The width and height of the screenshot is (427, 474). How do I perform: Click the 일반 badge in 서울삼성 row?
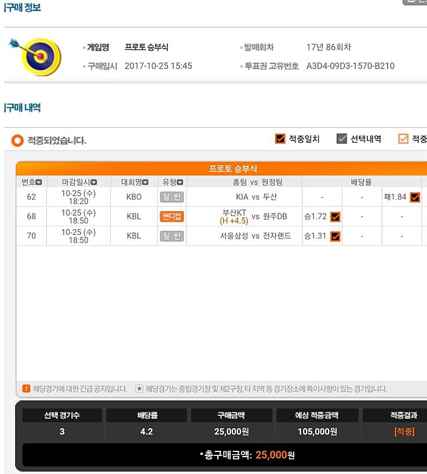(x=172, y=236)
